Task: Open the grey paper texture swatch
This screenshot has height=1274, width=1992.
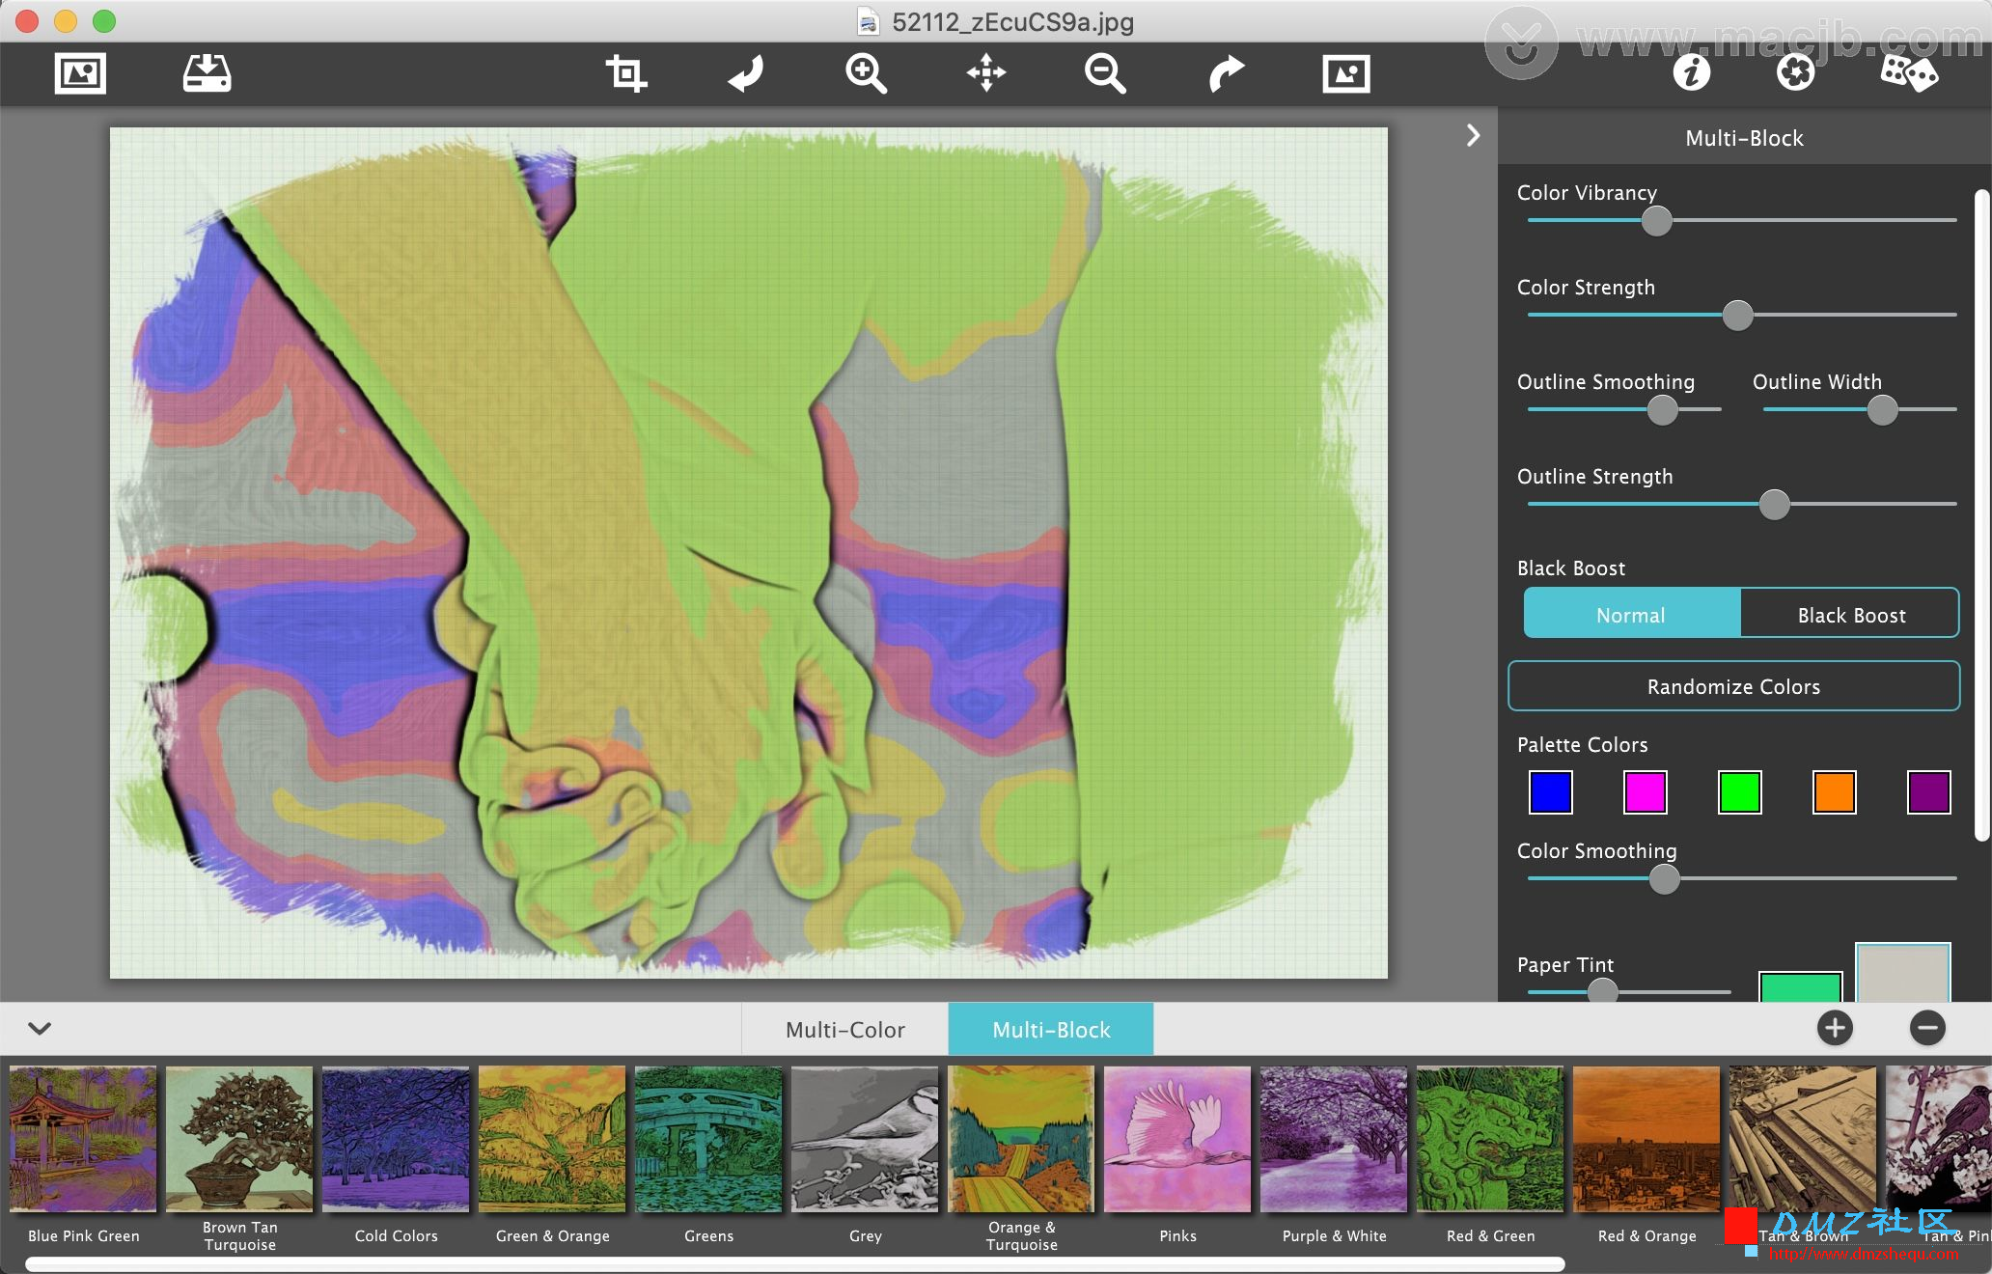Action: point(1903,973)
